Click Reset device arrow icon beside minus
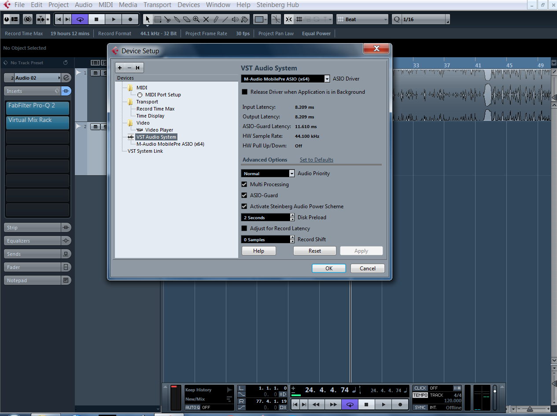Screen dimensions: 557x416 pos(138,68)
